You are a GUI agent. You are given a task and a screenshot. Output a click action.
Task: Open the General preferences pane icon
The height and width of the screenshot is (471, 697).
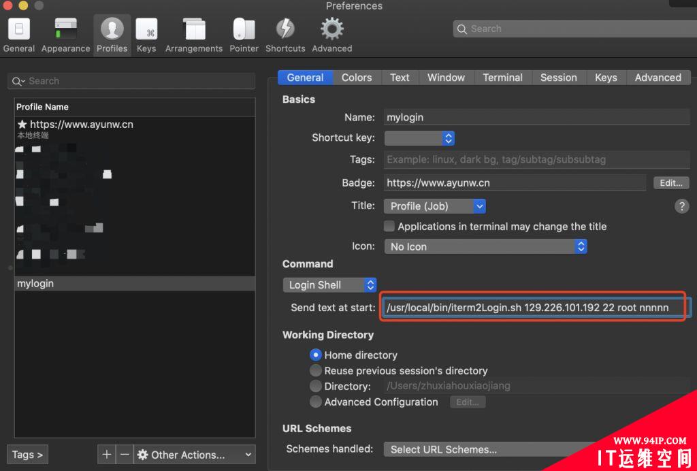click(x=18, y=29)
